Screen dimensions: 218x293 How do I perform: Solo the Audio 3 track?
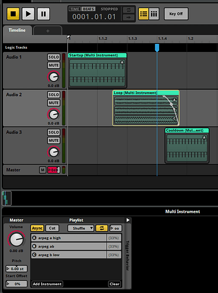coord(54,132)
